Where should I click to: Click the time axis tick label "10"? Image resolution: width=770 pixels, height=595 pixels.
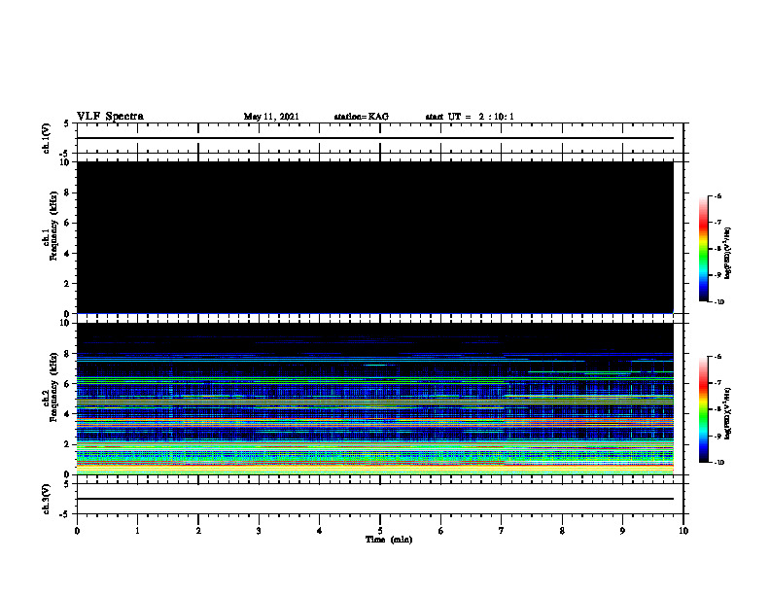pyautogui.click(x=683, y=531)
